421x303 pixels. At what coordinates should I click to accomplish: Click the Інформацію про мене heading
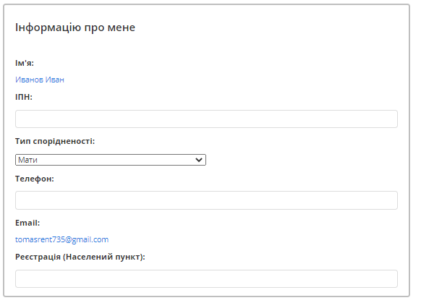[x=75, y=27]
